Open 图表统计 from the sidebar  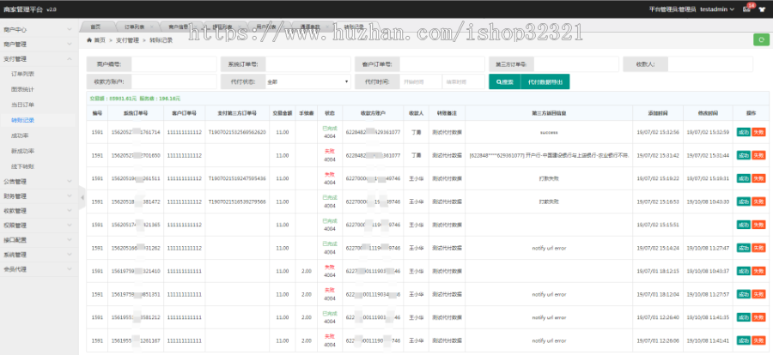pyautogui.click(x=23, y=89)
